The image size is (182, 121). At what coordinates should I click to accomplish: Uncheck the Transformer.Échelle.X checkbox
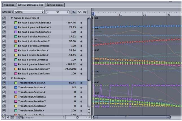point(4,111)
